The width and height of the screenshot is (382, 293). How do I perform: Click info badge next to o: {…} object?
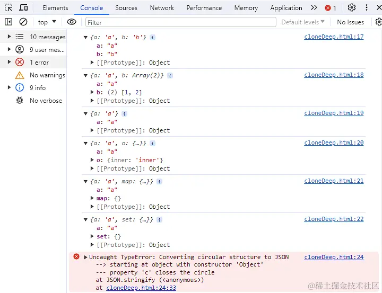tap(152, 144)
